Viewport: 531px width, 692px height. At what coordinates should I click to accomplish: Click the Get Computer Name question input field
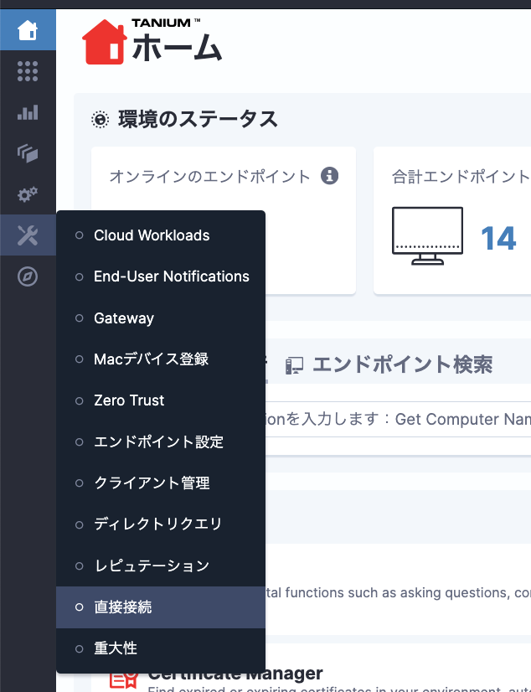[x=399, y=419]
